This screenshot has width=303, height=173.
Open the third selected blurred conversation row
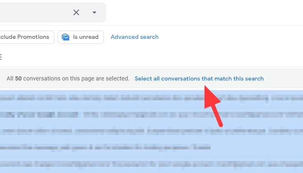tap(152, 131)
